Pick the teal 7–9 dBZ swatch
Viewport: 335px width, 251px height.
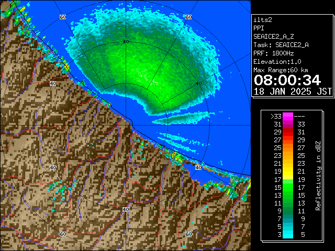click(x=288, y=219)
